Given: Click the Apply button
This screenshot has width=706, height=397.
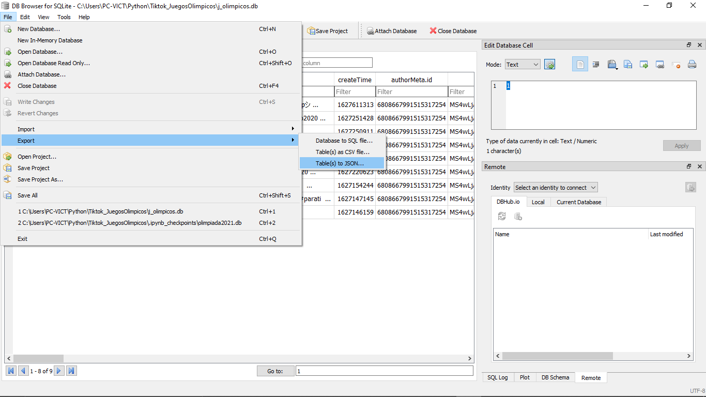Looking at the screenshot, I should [681, 145].
